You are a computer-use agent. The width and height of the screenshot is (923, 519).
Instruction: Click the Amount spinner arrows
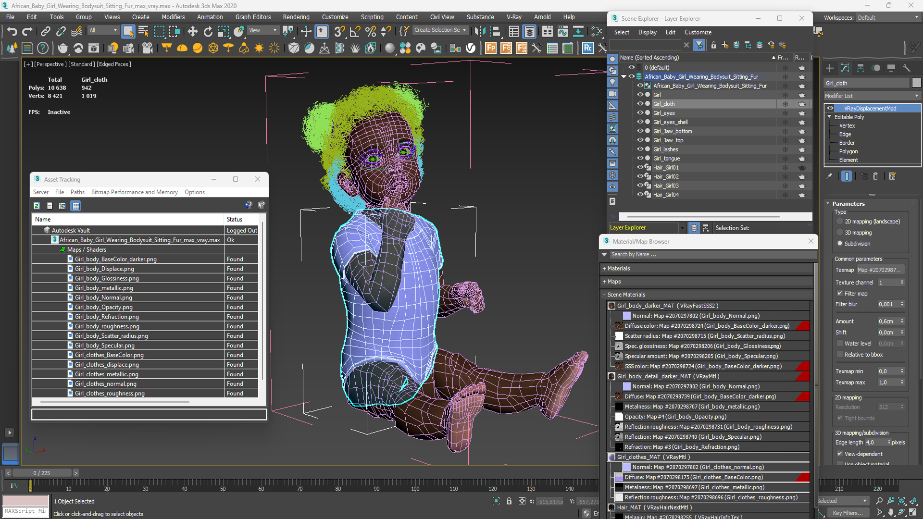902,321
